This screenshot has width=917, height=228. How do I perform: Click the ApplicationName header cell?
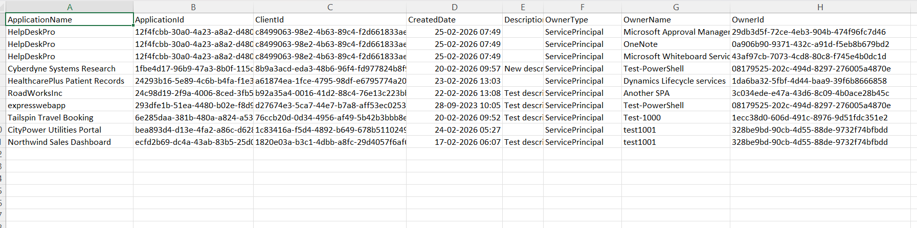tap(70, 19)
